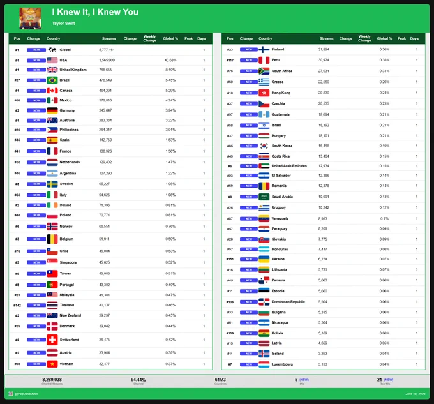
Task: Click the Global % header in the left table
Action: [170, 38]
